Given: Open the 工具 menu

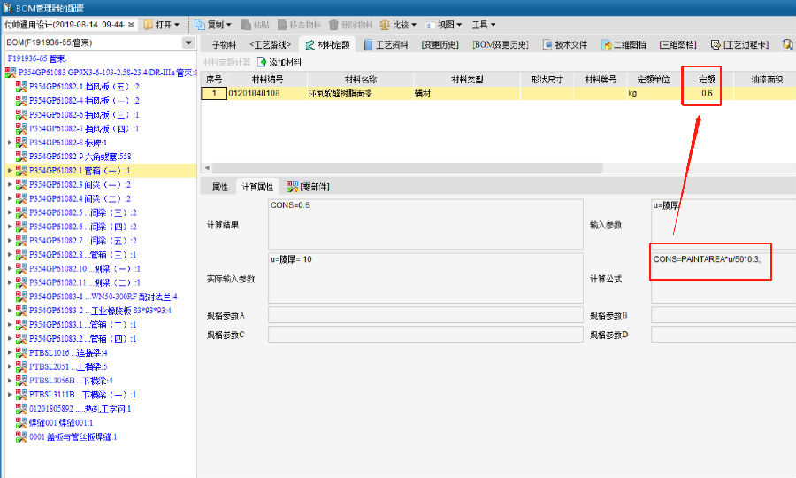Looking at the screenshot, I should pyautogui.click(x=484, y=25).
